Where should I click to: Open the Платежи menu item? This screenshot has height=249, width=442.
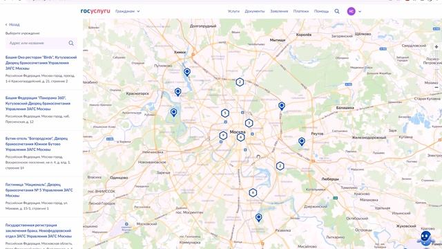click(x=301, y=11)
